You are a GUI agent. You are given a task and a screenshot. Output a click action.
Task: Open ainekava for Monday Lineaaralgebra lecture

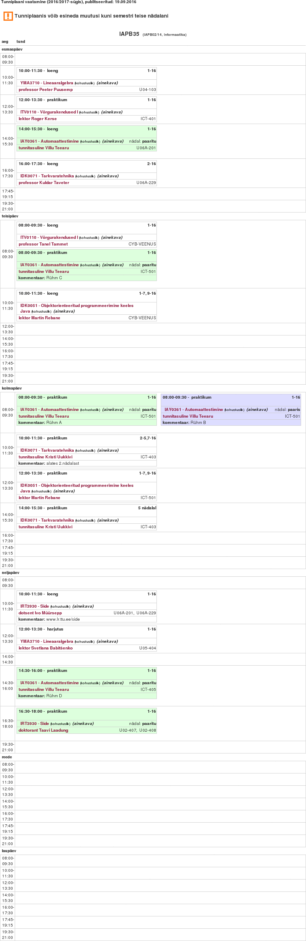[107, 83]
